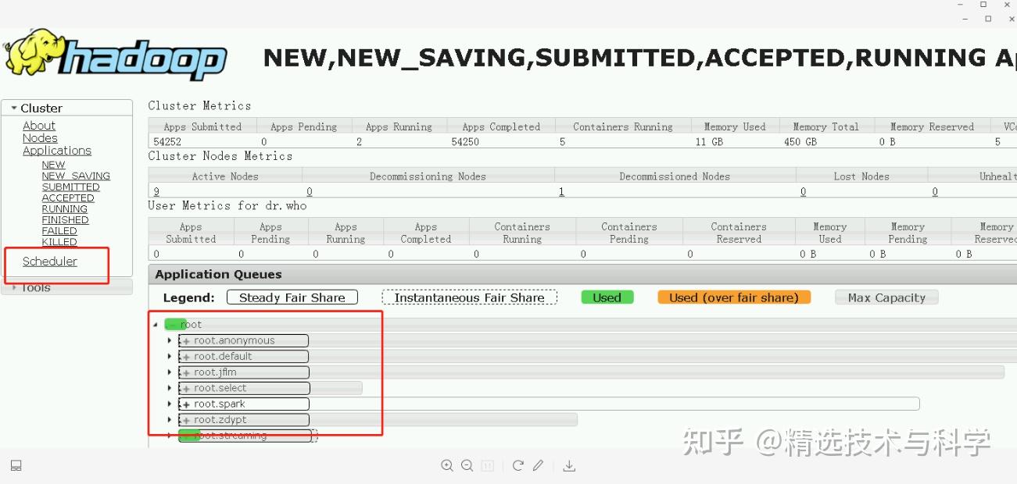This screenshot has width=1017, height=484.
Task: Filter applications by ACCEPTED state
Action: [68, 198]
